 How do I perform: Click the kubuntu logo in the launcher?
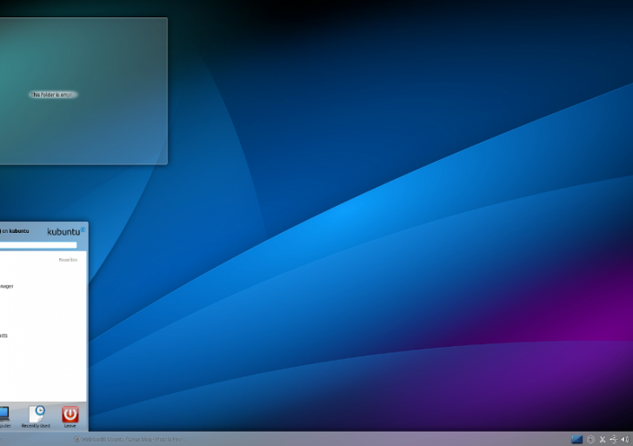66,231
